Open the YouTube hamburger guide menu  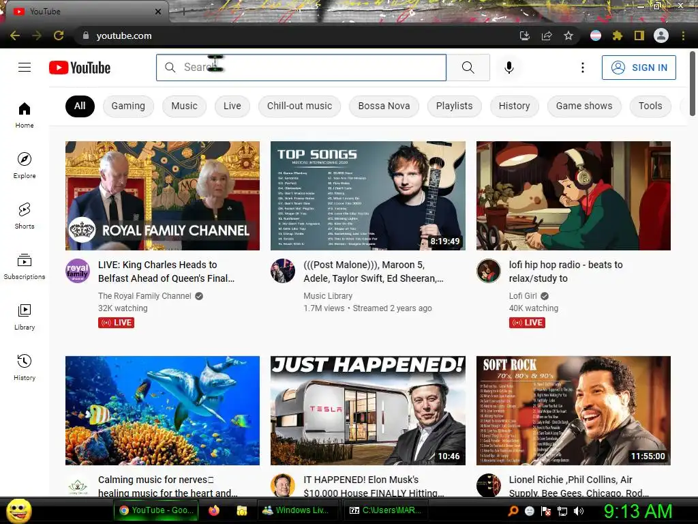25,68
